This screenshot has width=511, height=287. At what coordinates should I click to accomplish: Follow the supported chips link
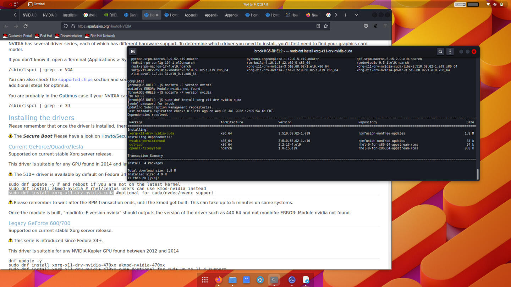(75, 80)
